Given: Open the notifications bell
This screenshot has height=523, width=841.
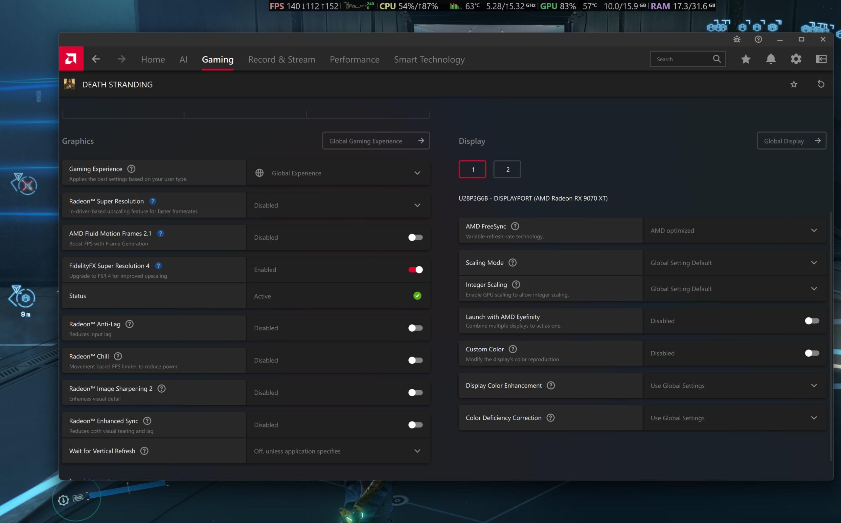Looking at the screenshot, I should click(771, 59).
